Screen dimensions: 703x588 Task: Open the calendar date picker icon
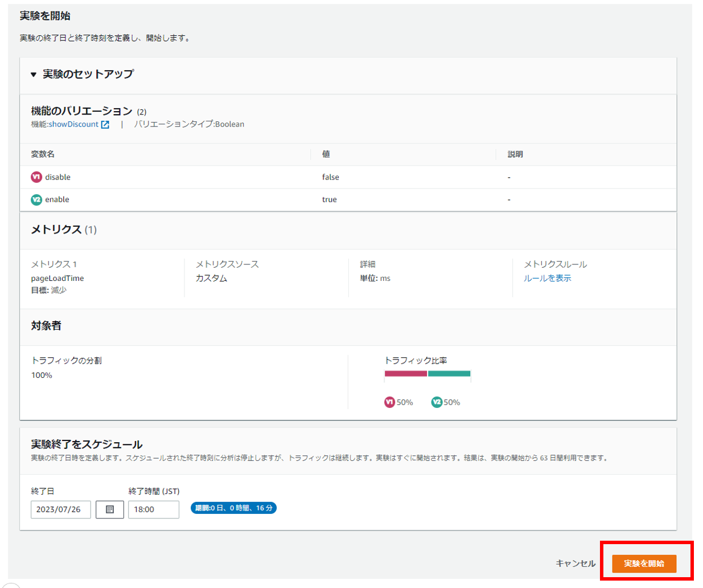click(x=110, y=509)
